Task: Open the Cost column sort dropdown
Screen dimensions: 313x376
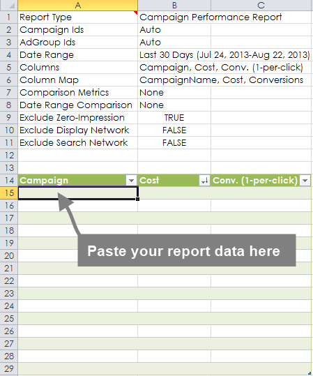Action: (x=204, y=180)
